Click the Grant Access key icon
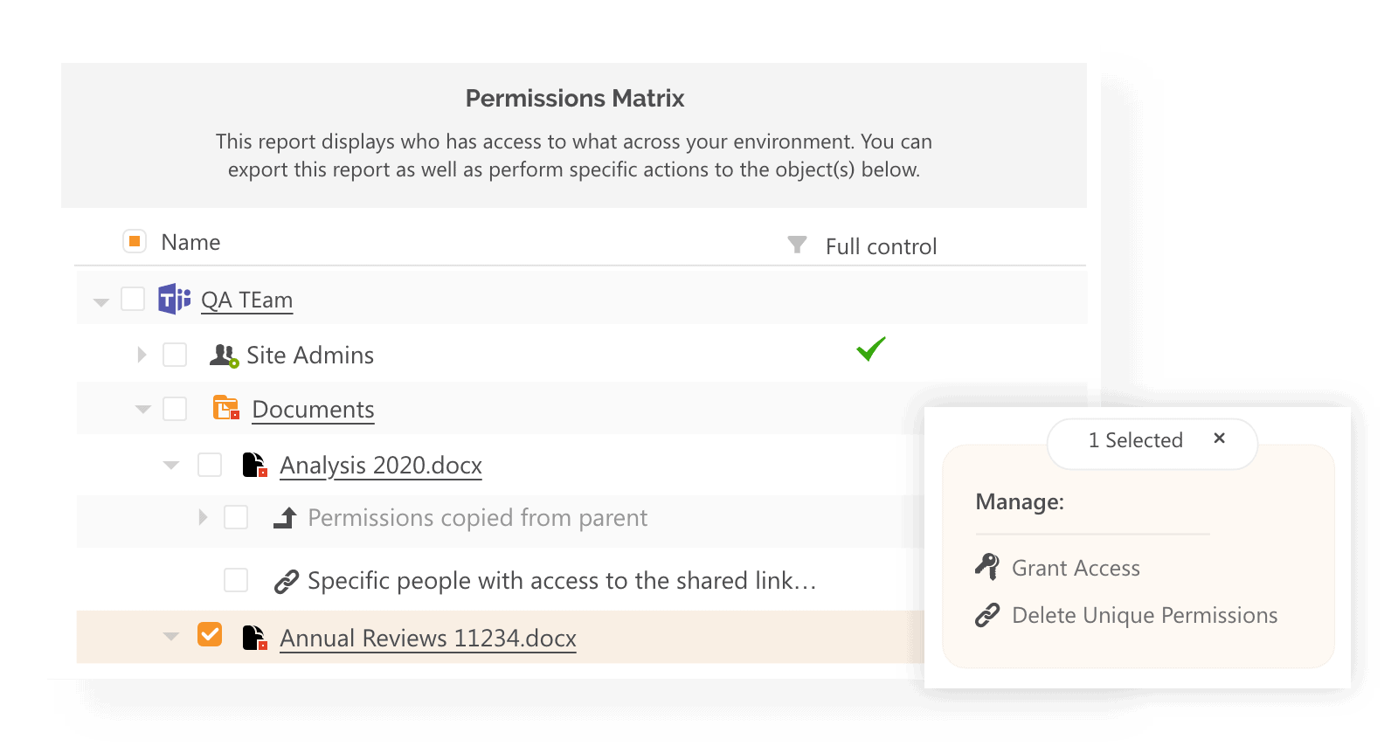The image size is (1398, 746). [987, 568]
